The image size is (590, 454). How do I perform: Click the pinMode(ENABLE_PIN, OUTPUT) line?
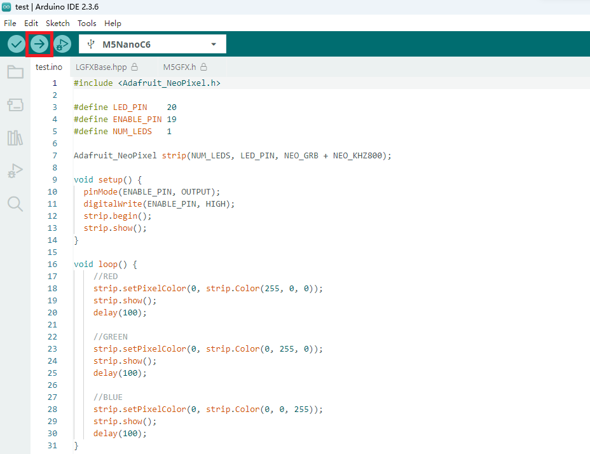[x=152, y=192]
